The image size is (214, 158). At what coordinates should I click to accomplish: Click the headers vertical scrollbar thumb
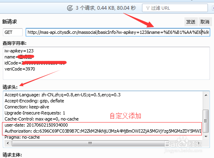[x=206, y=121]
